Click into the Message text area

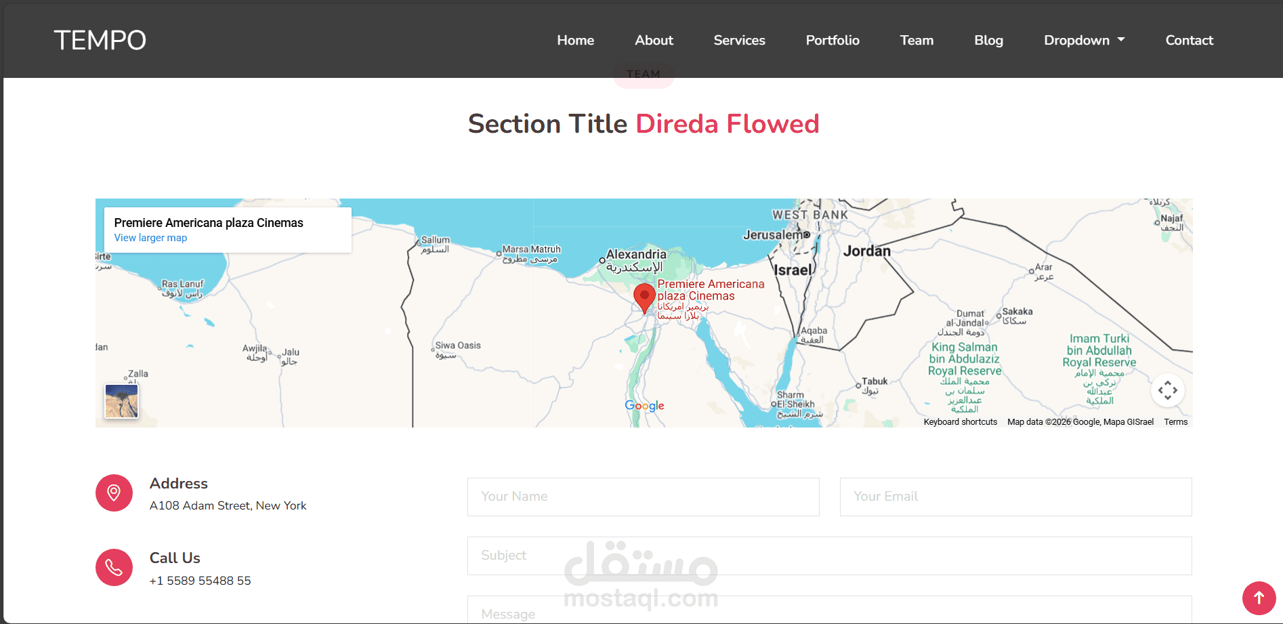[829, 610]
